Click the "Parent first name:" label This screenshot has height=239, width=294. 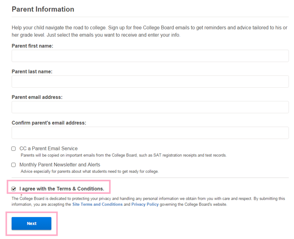point(32,46)
